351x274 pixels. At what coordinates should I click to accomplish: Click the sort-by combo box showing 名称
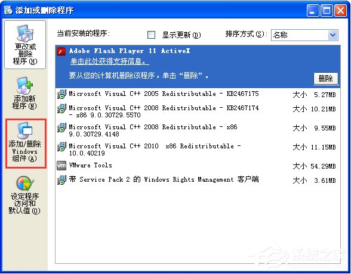coord(304,35)
